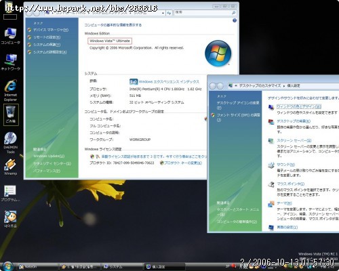The image size is (339, 271).
Task: Launch Winamp from the desktop
Action: [10, 167]
